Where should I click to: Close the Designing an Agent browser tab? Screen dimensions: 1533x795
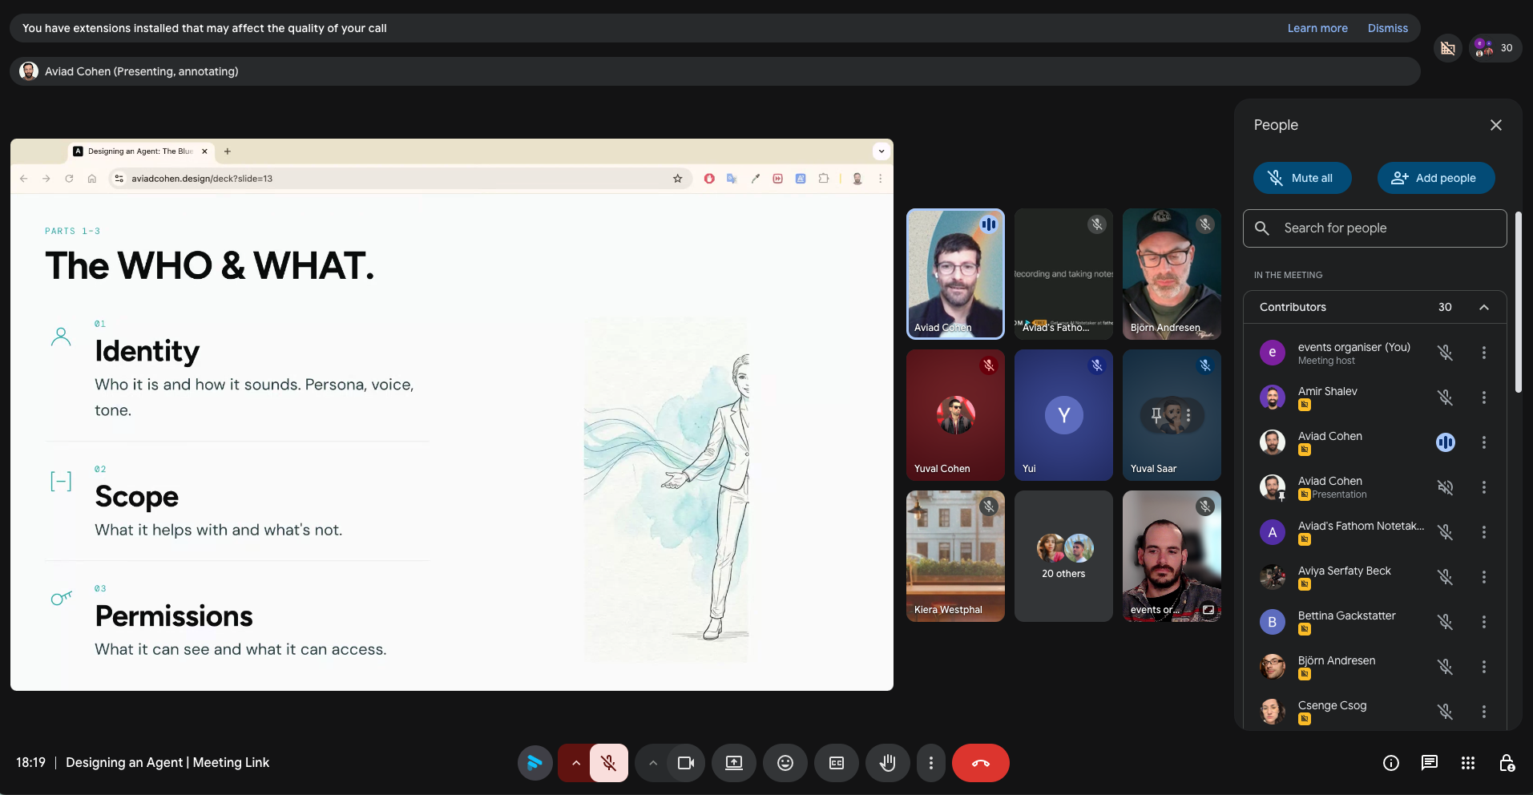204,151
